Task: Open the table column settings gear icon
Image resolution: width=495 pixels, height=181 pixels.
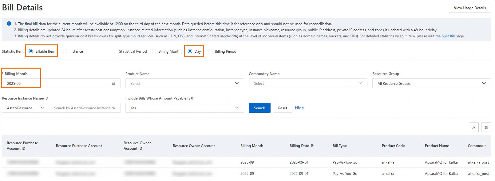Action: click(486, 127)
